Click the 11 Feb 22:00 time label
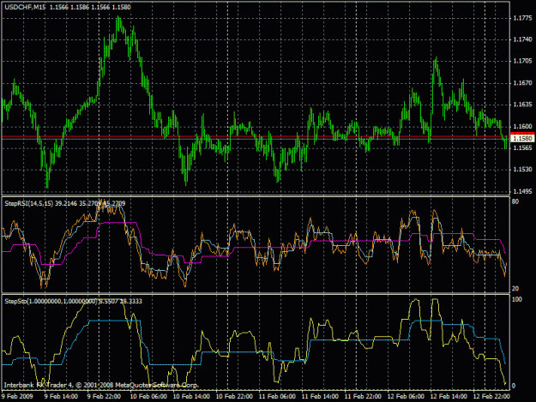This screenshot has height=402, width=536. 363,397
